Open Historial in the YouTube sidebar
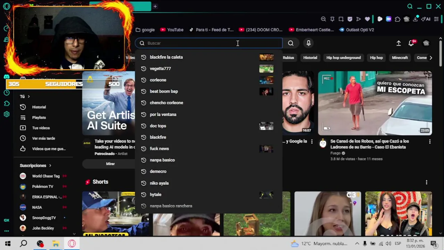Image resolution: width=444 pixels, height=250 pixels. [x=39, y=107]
